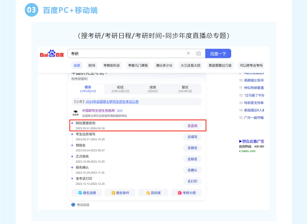This screenshot has height=224, width=307.
Task: Switch to the 初试 schedule tab
Action: click(x=120, y=89)
